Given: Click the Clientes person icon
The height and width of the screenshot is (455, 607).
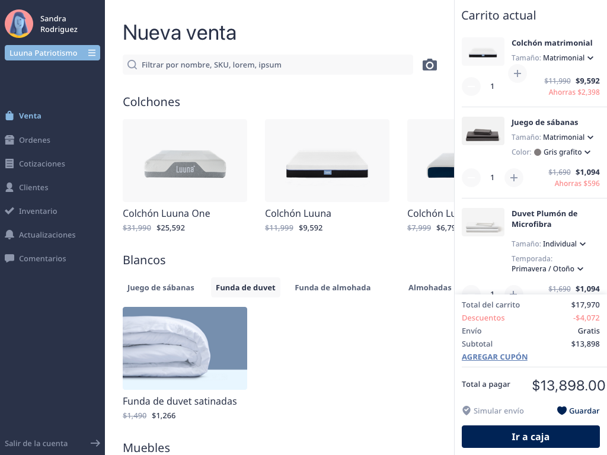Looking at the screenshot, I should [x=9, y=187].
